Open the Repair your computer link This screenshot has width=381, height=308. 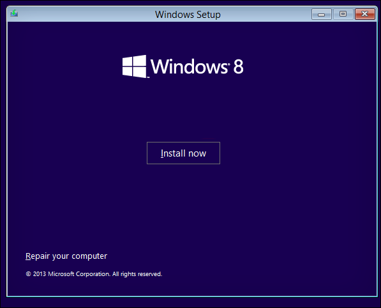[x=66, y=256]
